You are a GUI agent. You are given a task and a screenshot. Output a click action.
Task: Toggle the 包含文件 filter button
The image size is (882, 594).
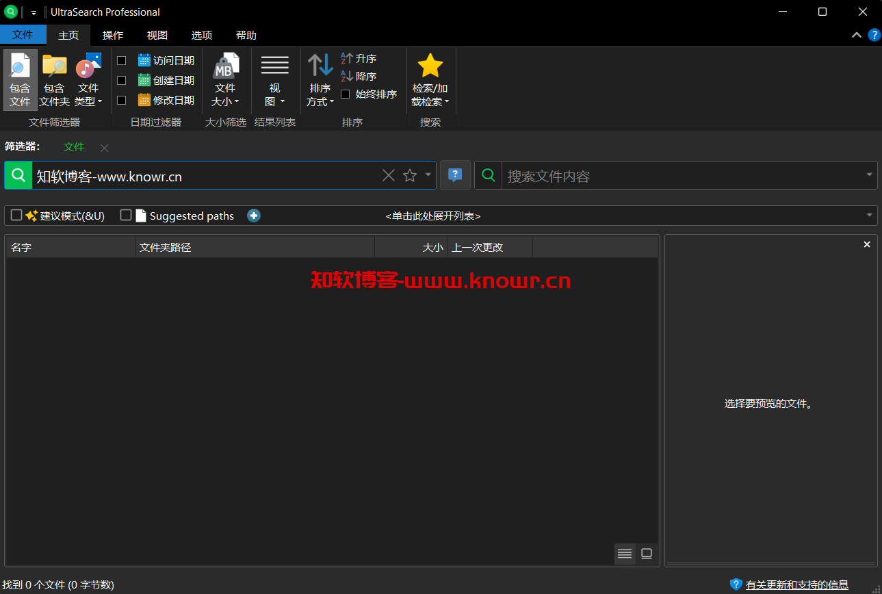click(20, 80)
